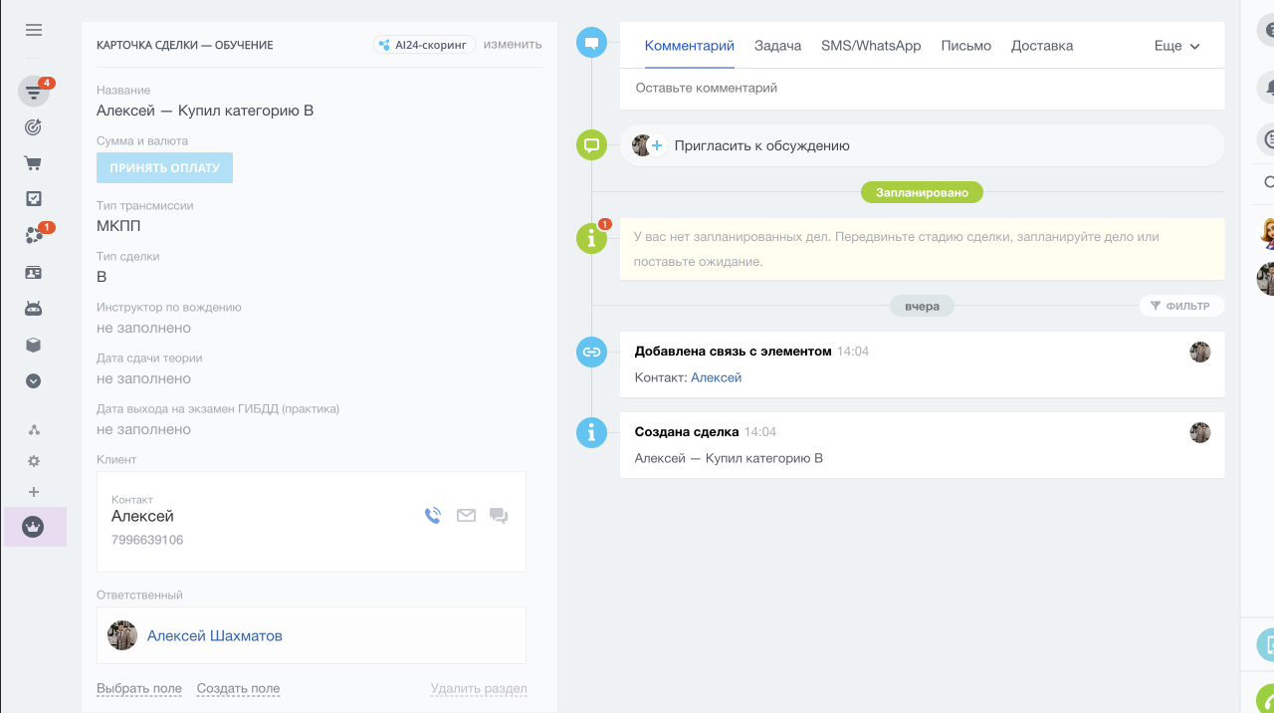This screenshot has height=713, width=1274.
Task: Click the green info icon with badge 1
Action: (x=591, y=239)
